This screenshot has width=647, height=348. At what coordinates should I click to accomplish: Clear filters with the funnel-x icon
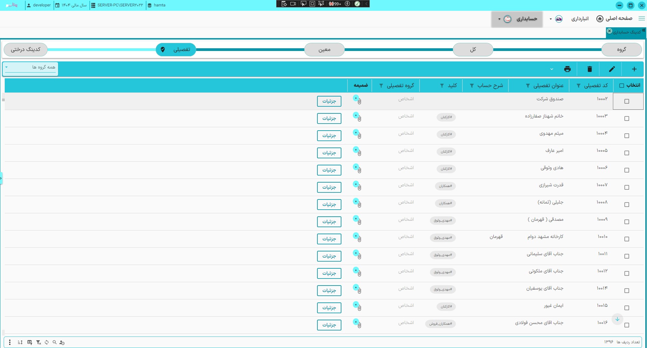pos(38,342)
